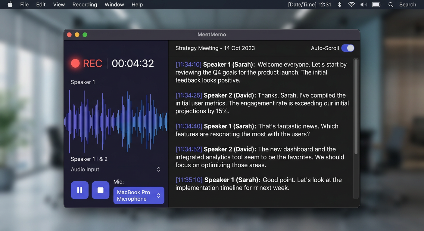The image size is (424, 231).
Task: Check the battery status icon
Action: tap(376, 5)
